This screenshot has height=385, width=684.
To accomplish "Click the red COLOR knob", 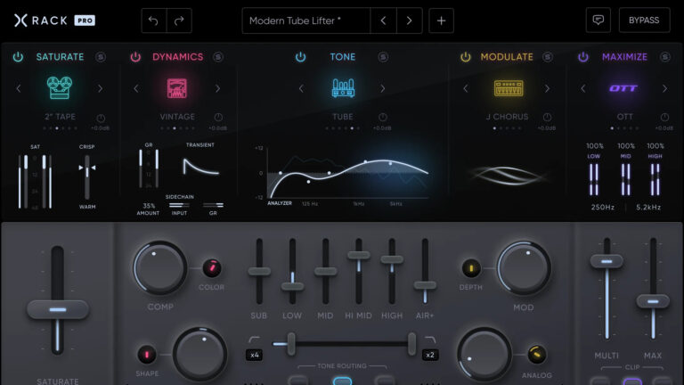I will tap(212, 268).
